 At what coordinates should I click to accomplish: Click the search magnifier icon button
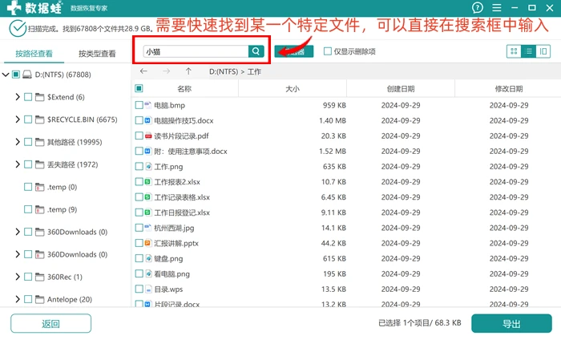[256, 51]
